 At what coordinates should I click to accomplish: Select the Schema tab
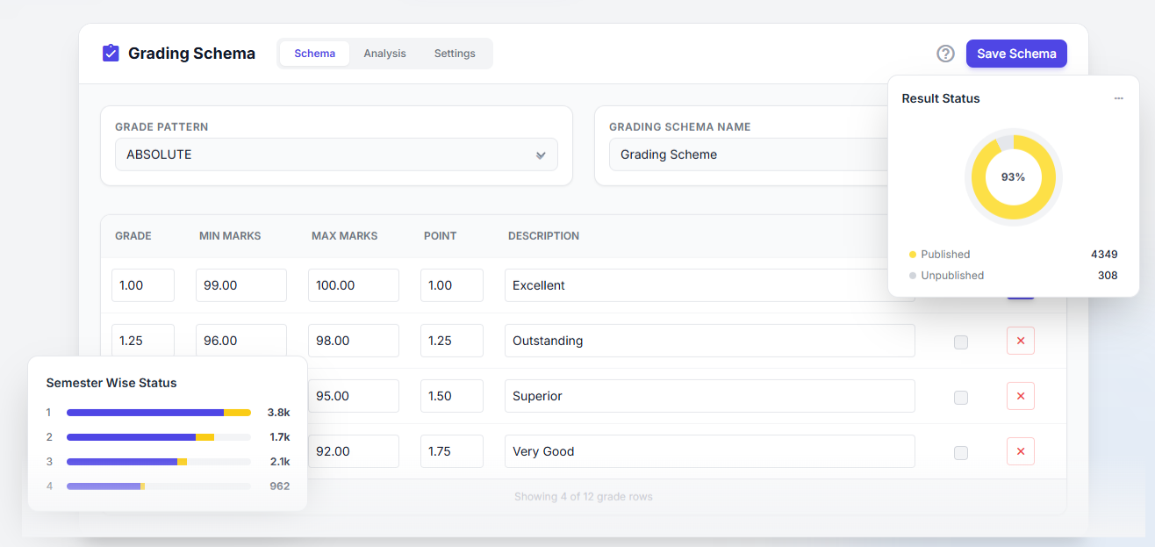[x=314, y=54]
